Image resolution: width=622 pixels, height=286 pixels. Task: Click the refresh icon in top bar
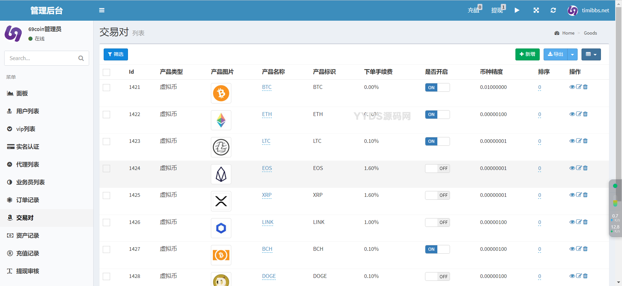click(553, 10)
